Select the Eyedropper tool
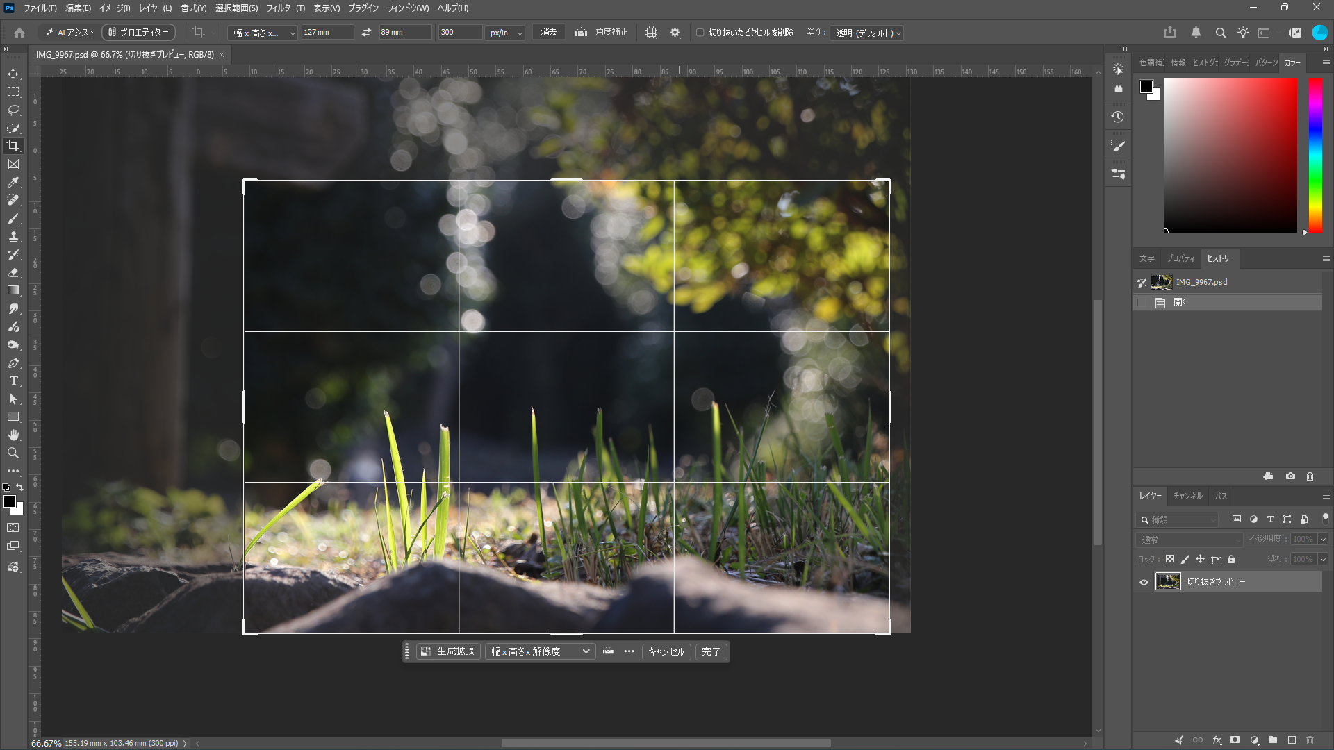Image resolution: width=1334 pixels, height=750 pixels. 13,182
